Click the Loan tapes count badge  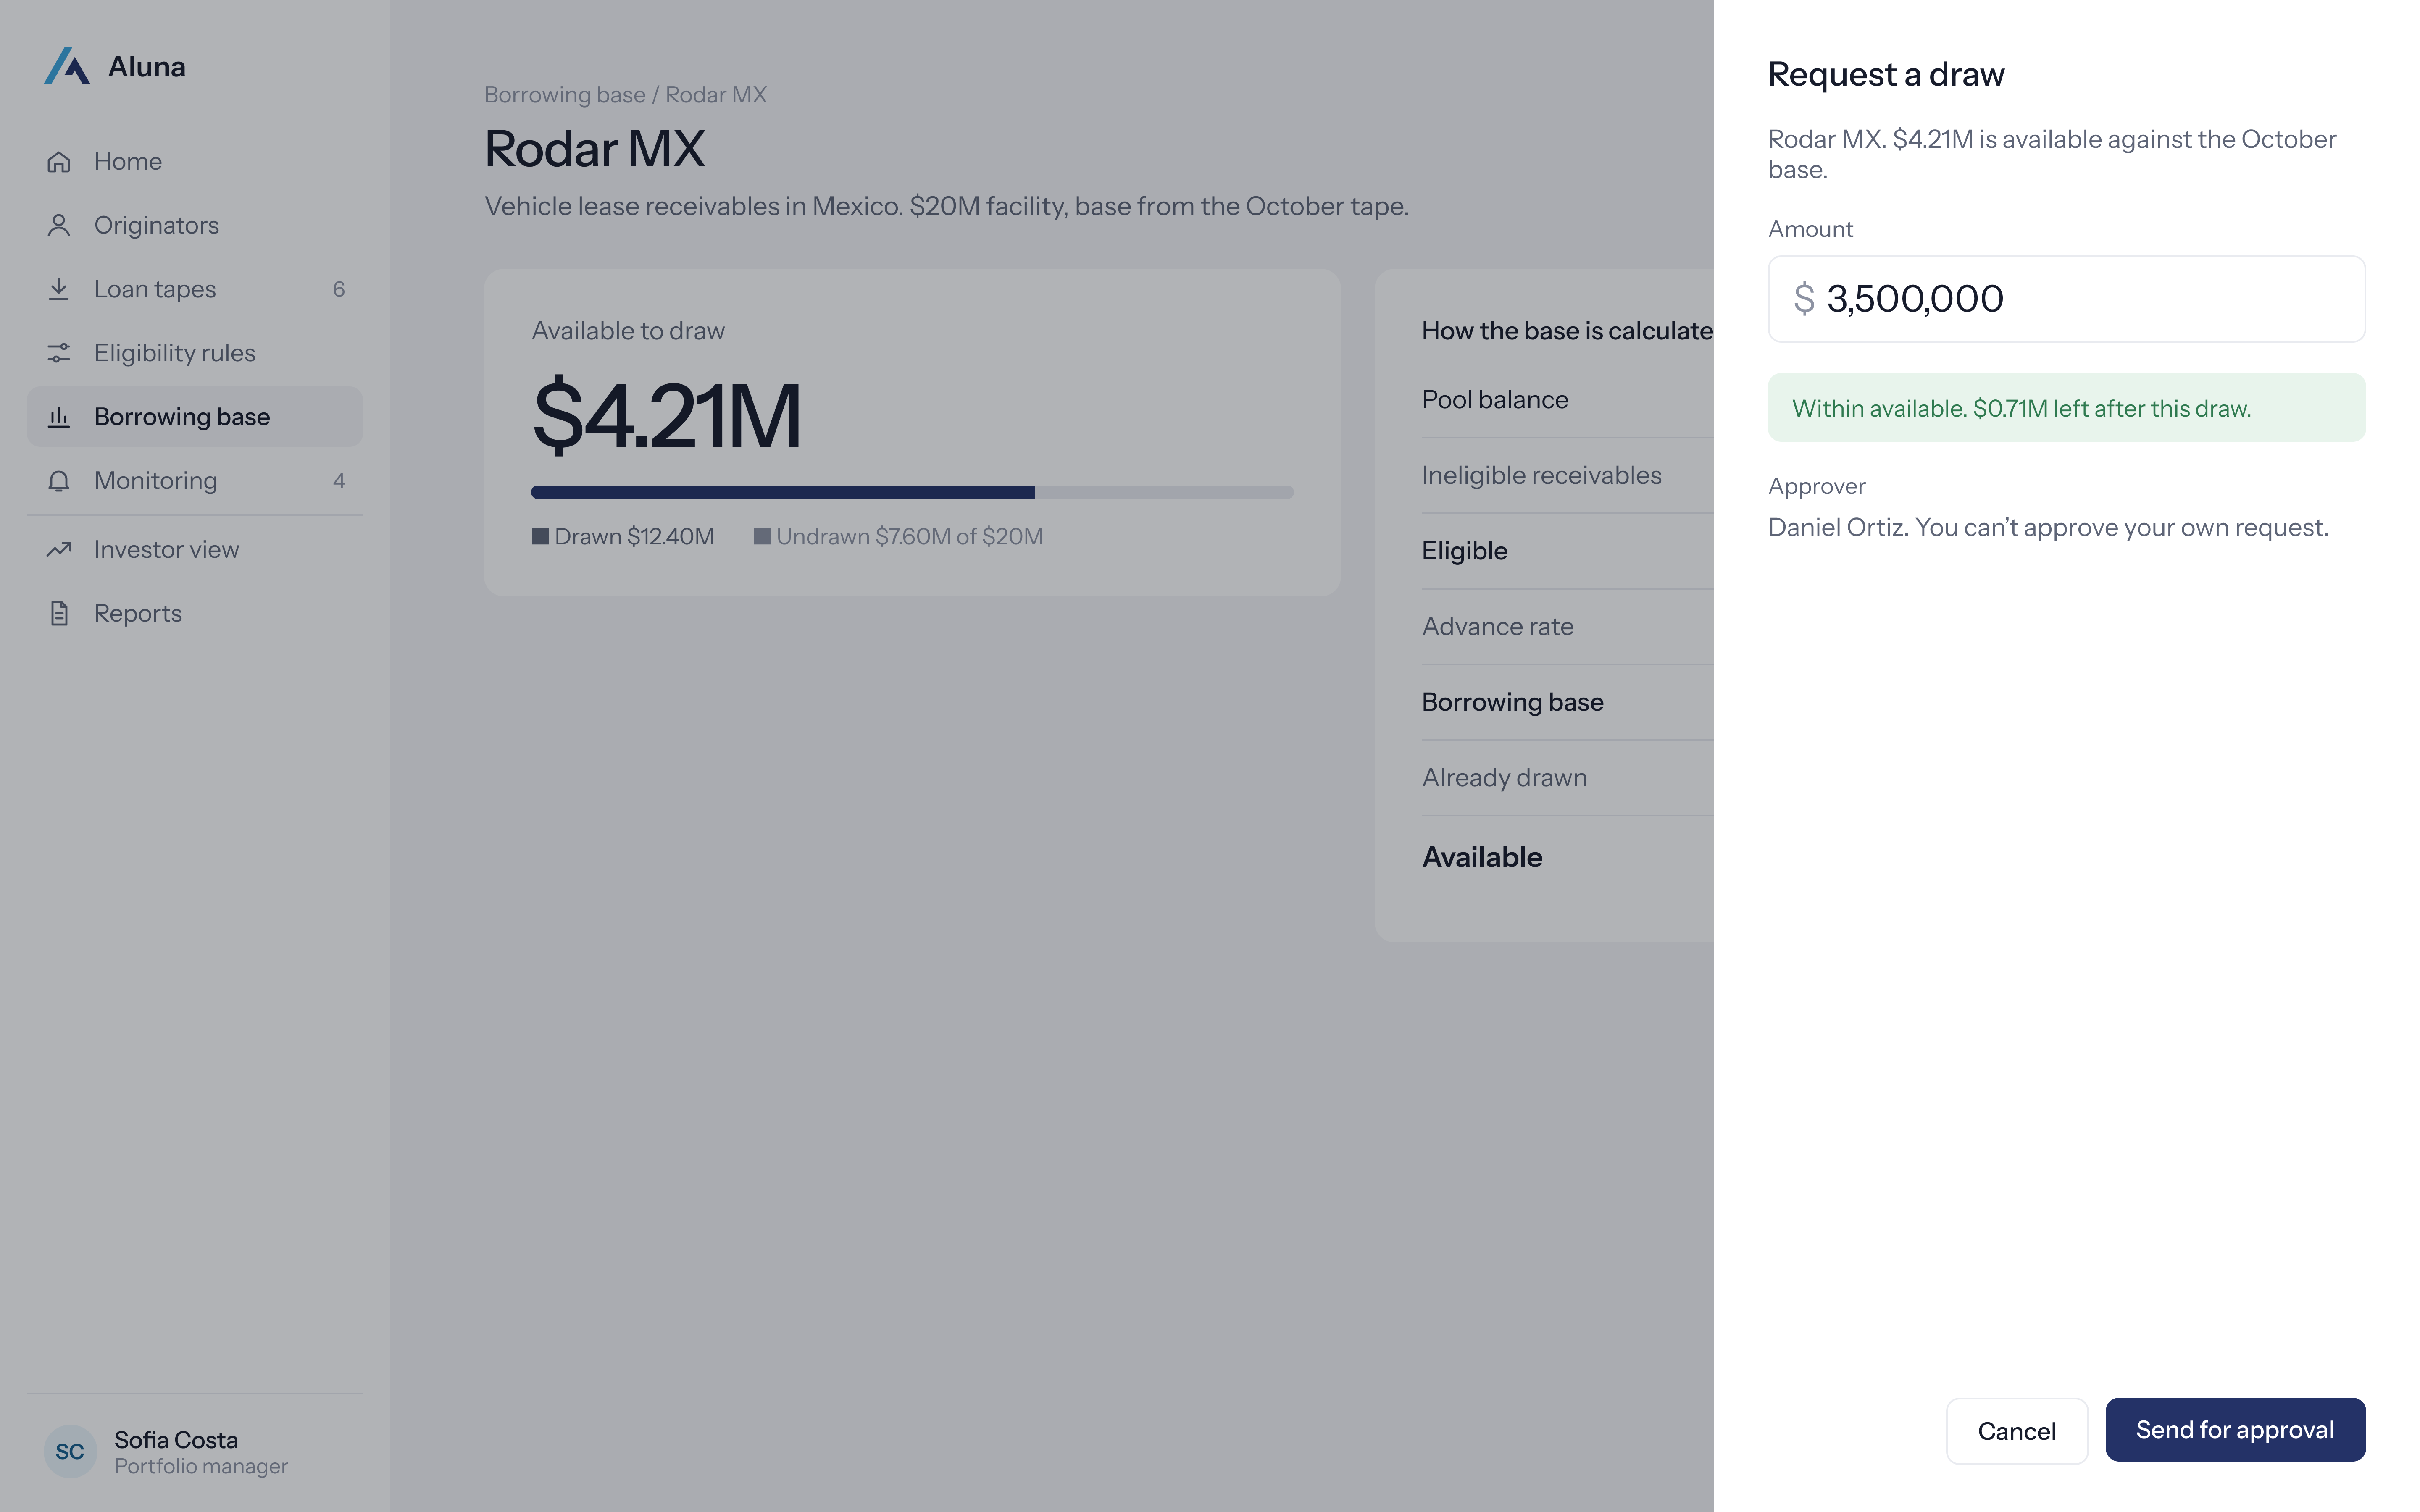[339, 289]
